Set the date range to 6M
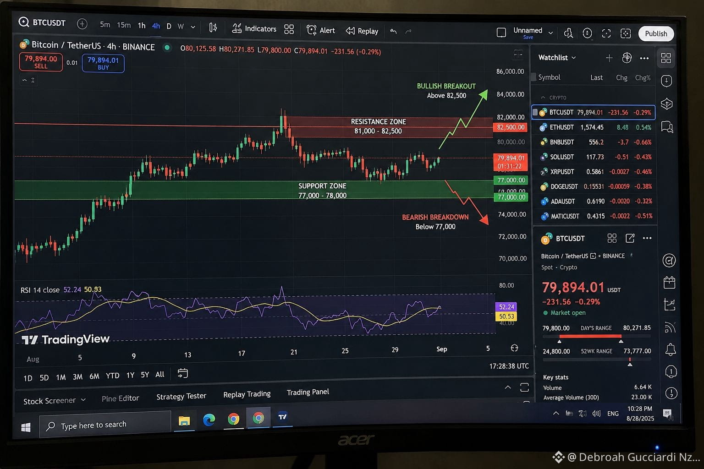Image resolution: width=704 pixels, height=469 pixels. pos(94,376)
